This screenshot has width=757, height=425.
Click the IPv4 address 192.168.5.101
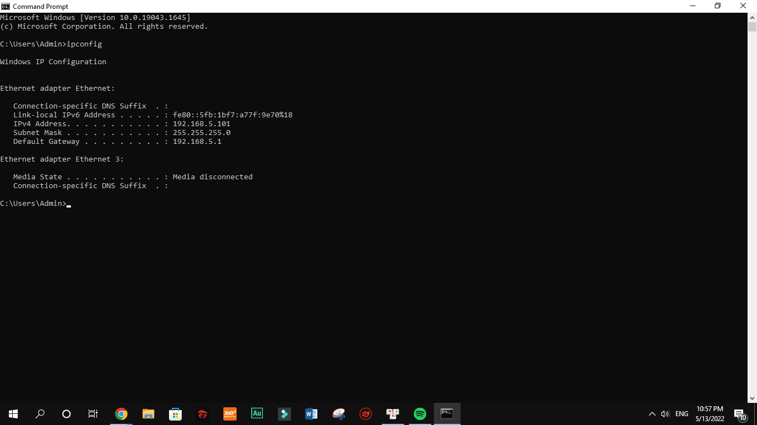[x=202, y=124]
